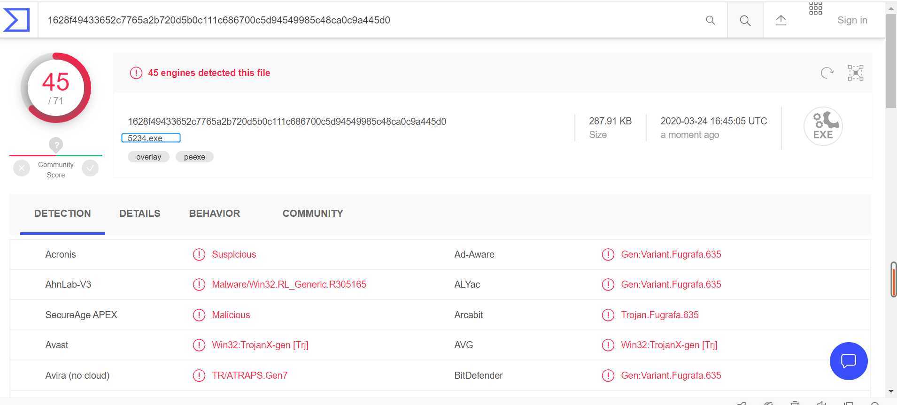Click the community score question mark
897x405 pixels.
point(56,145)
